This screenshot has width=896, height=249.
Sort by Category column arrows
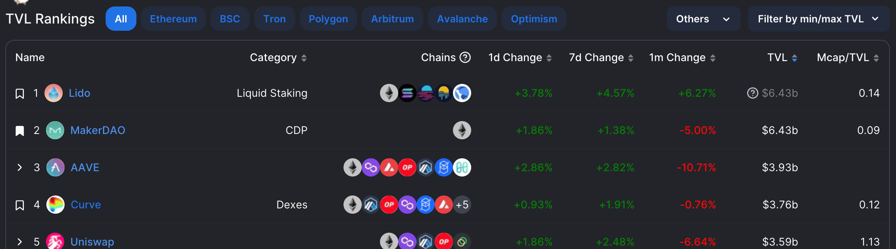tap(304, 58)
